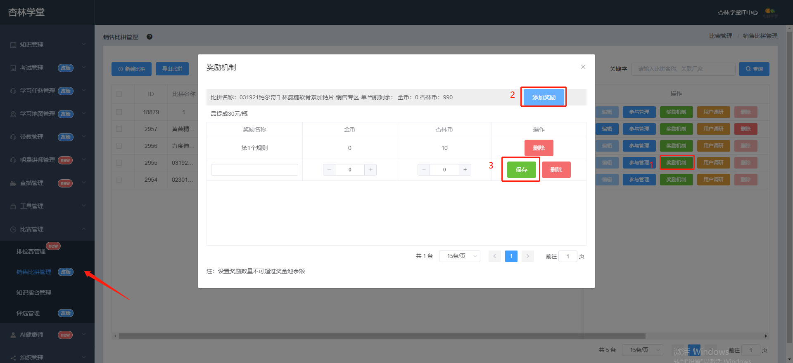Expand the 知识管理 menu chevron
This screenshot has width=793, height=363.
pyautogui.click(x=84, y=44)
